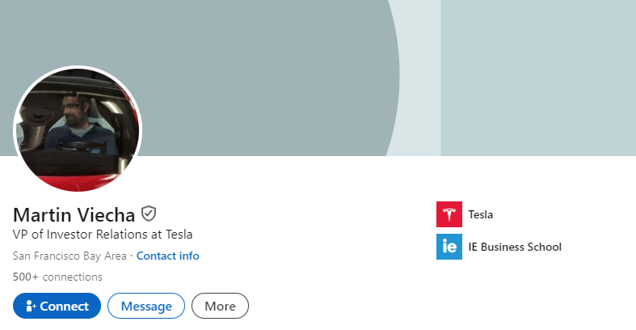Click the blue IE Business School logo
This screenshot has height=330, width=636.
(x=449, y=247)
